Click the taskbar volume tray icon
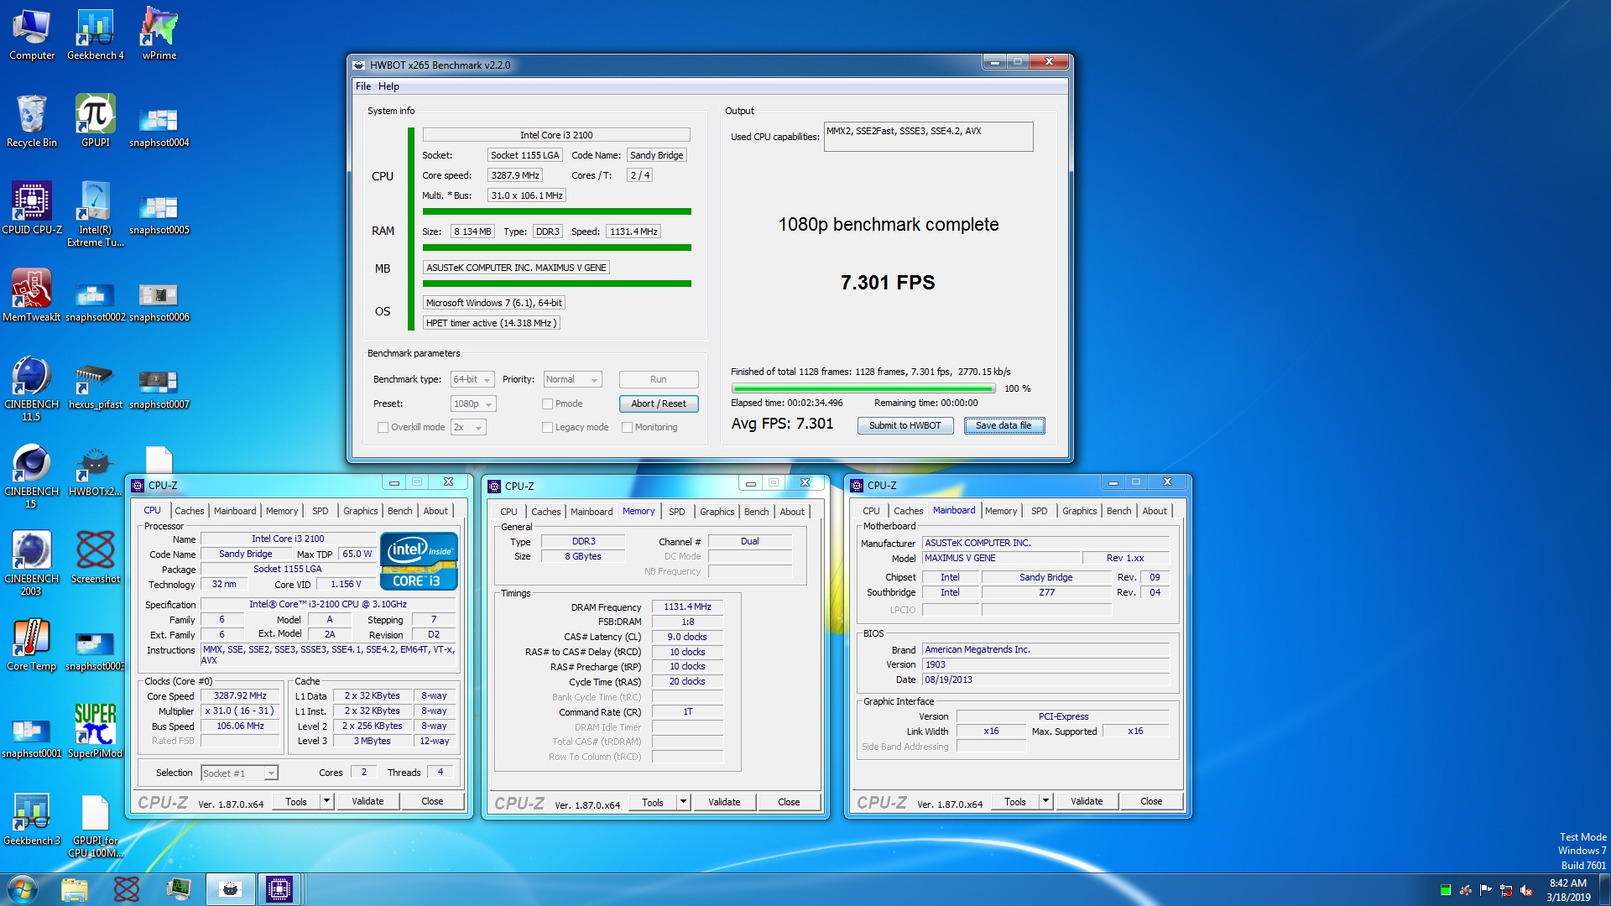 click(1526, 890)
